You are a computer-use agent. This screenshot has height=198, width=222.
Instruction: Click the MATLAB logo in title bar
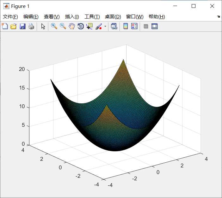6,6
